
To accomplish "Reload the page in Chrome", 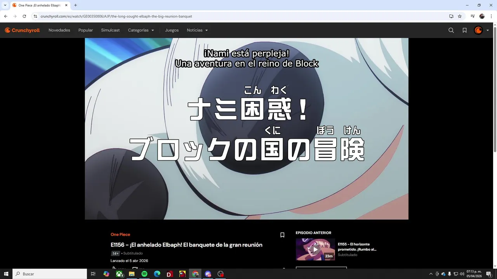I will pyautogui.click(x=24, y=16).
